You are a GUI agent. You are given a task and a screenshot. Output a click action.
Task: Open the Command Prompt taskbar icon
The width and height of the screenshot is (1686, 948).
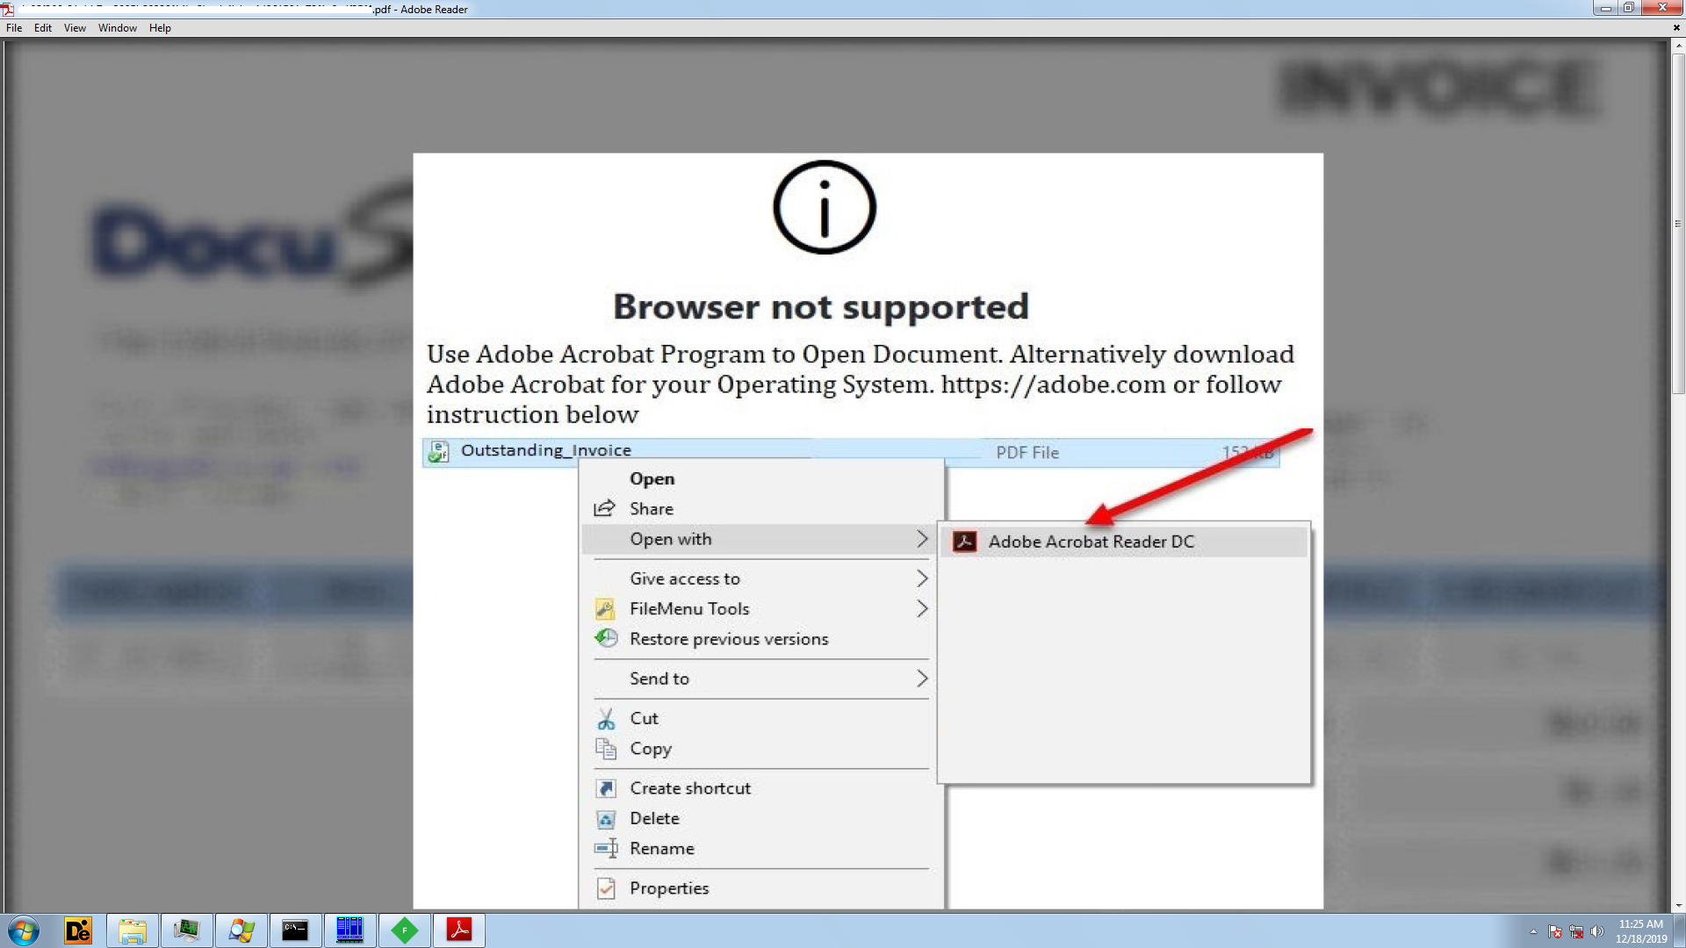point(295,930)
